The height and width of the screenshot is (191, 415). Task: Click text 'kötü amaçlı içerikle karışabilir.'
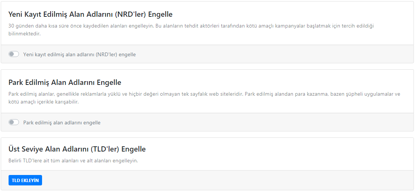pos(44,102)
